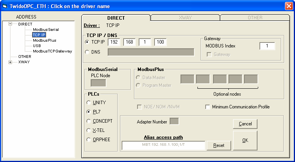Click the Reset button

click(219, 145)
